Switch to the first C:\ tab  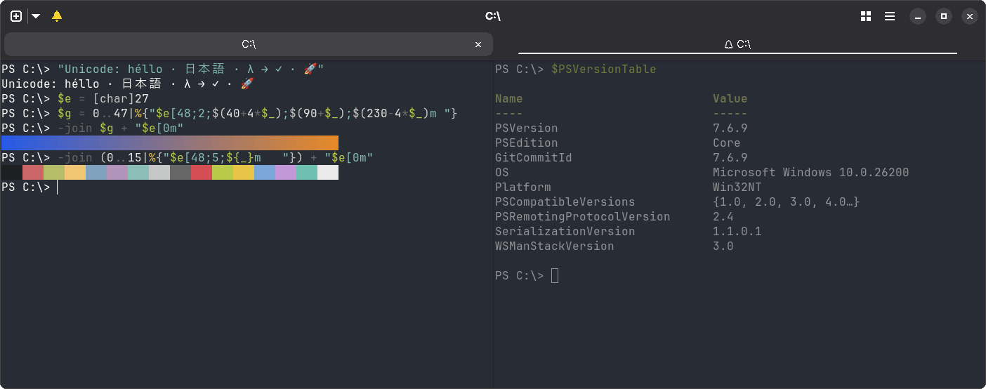pyautogui.click(x=249, y=44)
